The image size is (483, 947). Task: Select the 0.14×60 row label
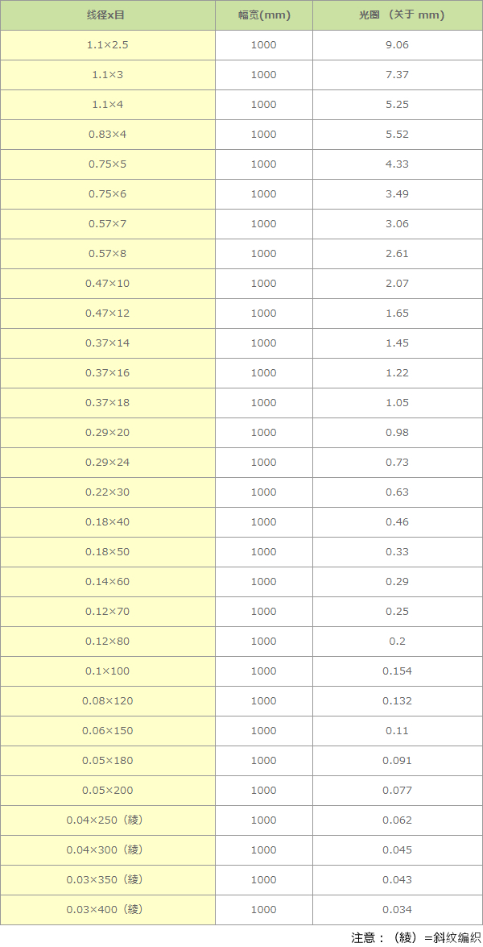point(107,582)
